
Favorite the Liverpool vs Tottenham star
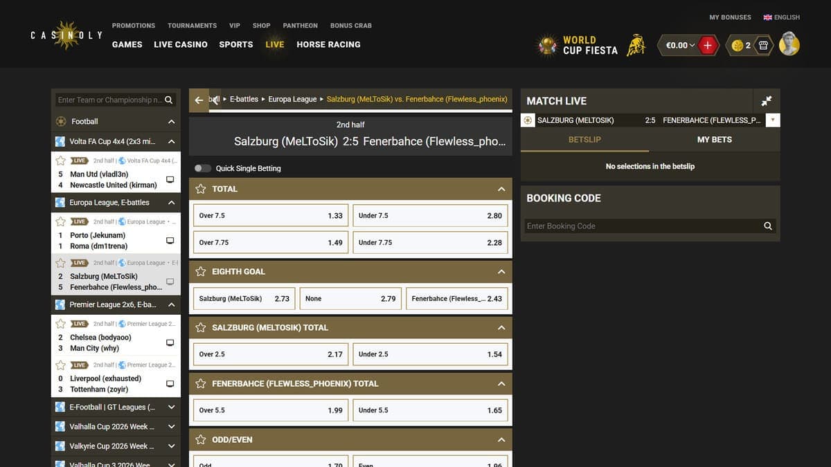(x=61, y=365)
